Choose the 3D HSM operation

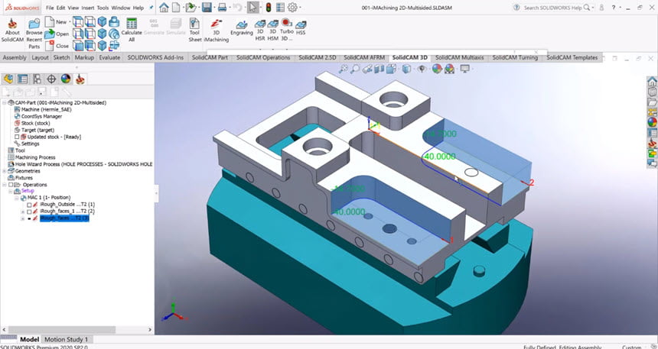273,31
